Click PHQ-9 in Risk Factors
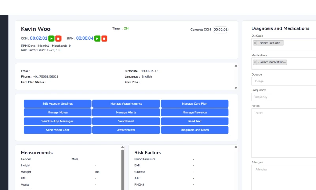316x190 pixels. pyautogui.click(x=139, y=184)
